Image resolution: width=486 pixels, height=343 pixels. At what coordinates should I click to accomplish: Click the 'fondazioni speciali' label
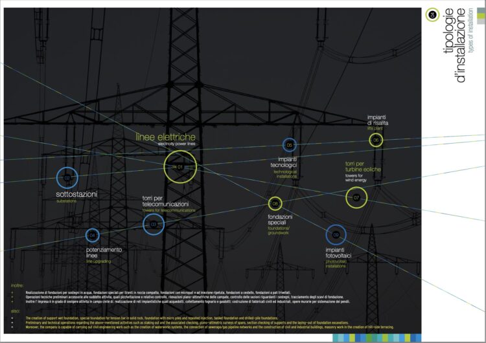pos(281,219)
